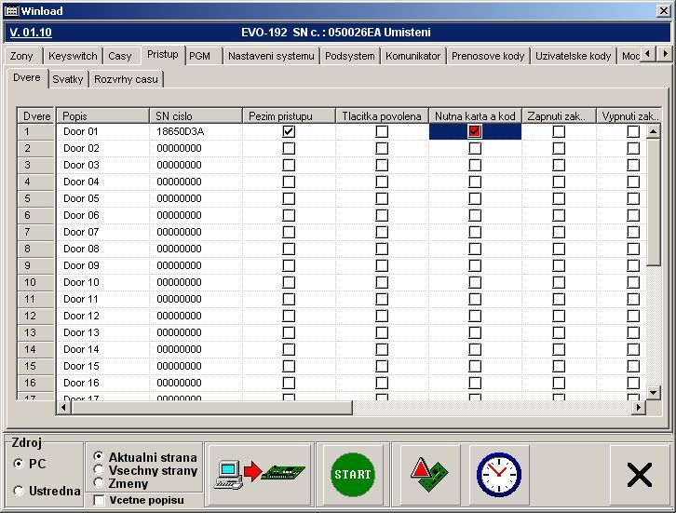This screenshot has height=513, width=676.
Task: Select the Vsechny strany option
Action: pos(99,471)
